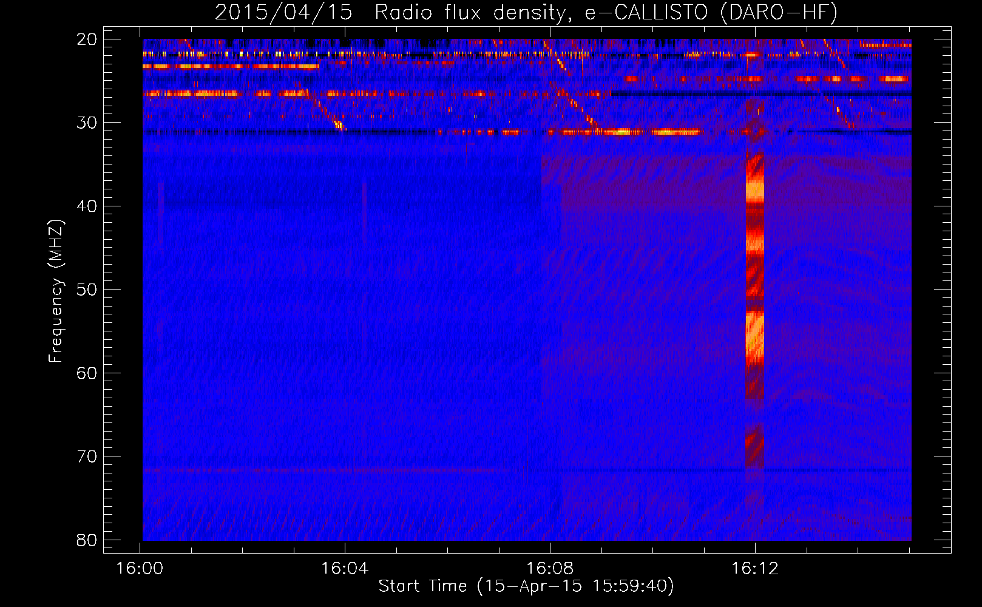Click the 30 frequency tick label
Screen dimensions: 982x607
pos(87,123)
